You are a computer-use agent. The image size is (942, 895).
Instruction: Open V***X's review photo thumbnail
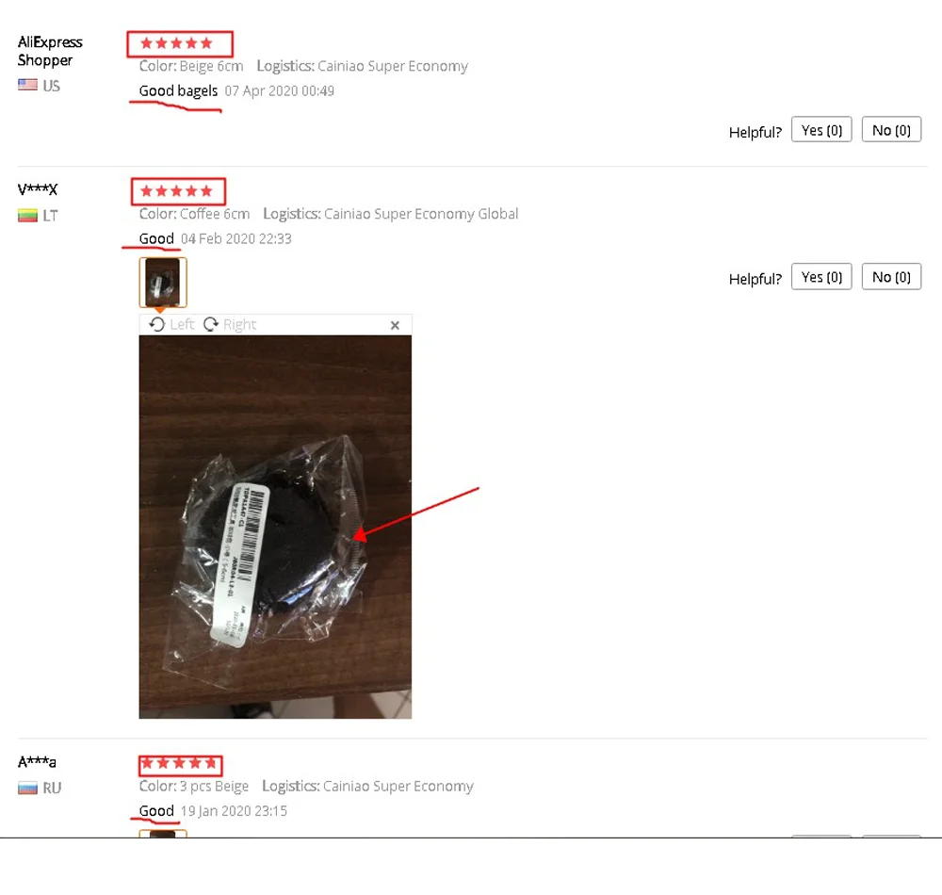(163, 283)
